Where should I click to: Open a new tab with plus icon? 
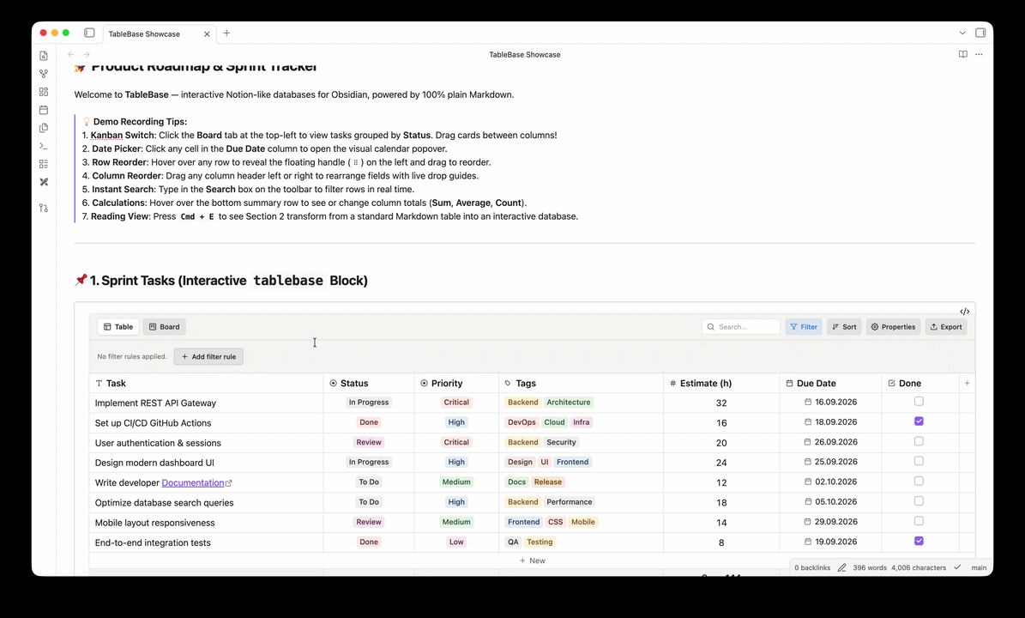pos(226,33)
